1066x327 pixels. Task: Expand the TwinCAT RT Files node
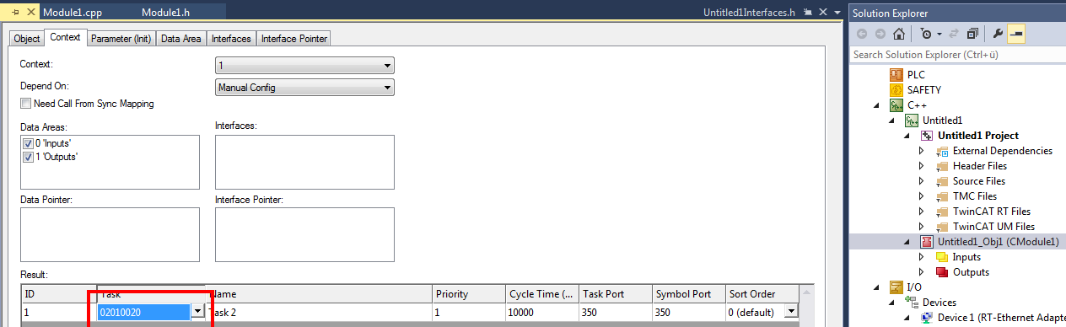pos(922,212)
